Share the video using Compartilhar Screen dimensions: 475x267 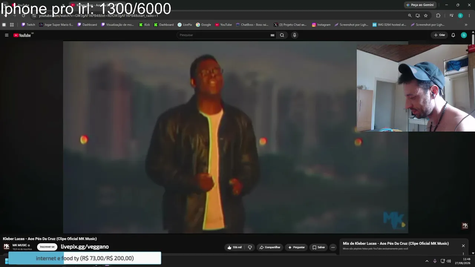pyautogui.click(x=270, y=247)
